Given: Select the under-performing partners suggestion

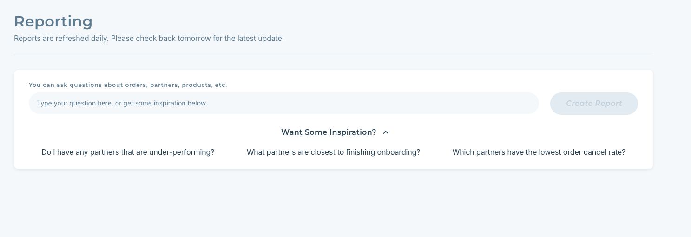Looking at the screenshot, I should [128, 152].
